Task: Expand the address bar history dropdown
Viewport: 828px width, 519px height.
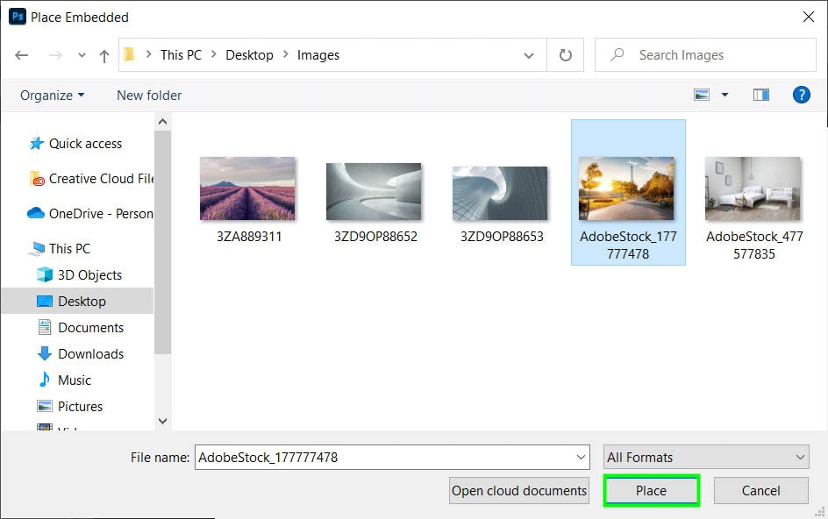Action: [x=529, y=55]
